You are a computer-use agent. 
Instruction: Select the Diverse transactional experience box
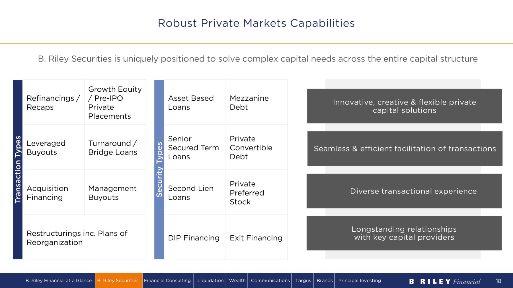coord(404,191)
